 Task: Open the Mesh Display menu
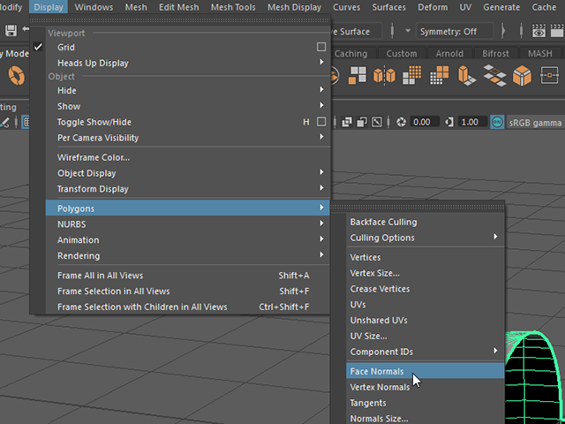[x=294, y=7]
